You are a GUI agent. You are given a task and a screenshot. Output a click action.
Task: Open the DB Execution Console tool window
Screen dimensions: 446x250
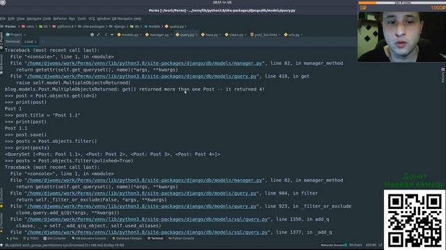coord(89,238)
